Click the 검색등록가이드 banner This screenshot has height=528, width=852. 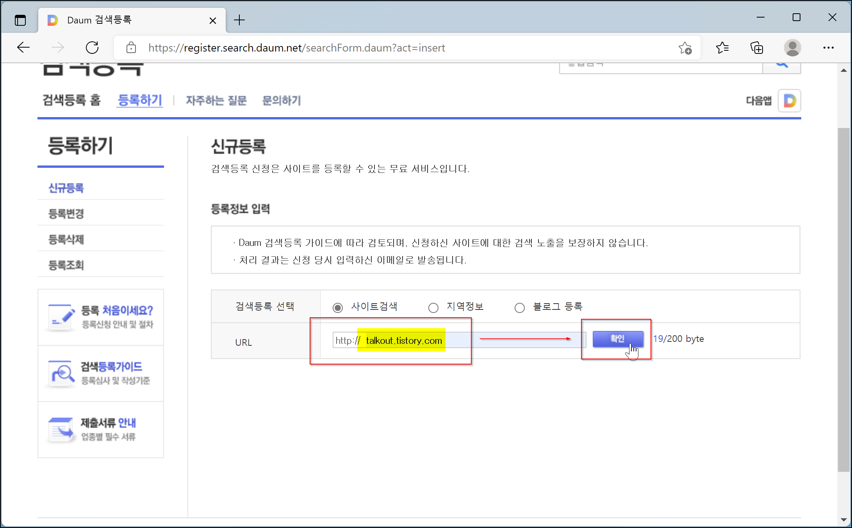coord(101,373)
